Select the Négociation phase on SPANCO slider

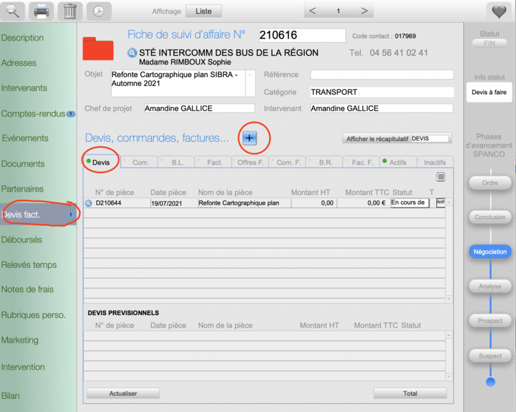[x=490, y=252]
